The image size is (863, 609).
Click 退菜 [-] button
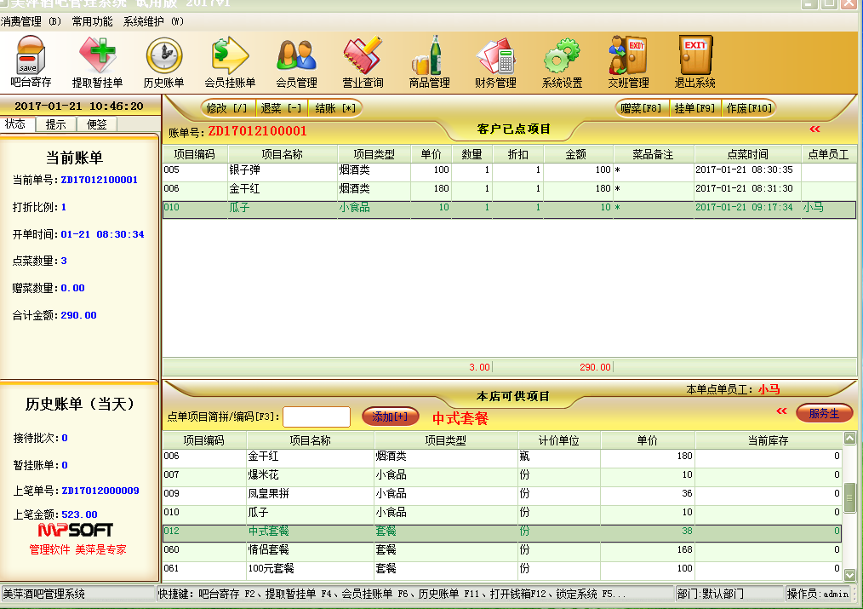(281, 108)
